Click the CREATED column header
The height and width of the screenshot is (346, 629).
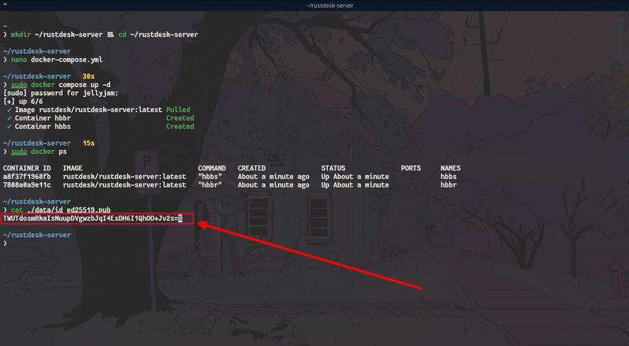(252, 168)
